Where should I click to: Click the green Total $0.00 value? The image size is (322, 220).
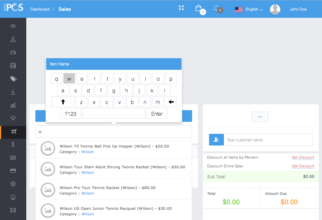point(231,202)
